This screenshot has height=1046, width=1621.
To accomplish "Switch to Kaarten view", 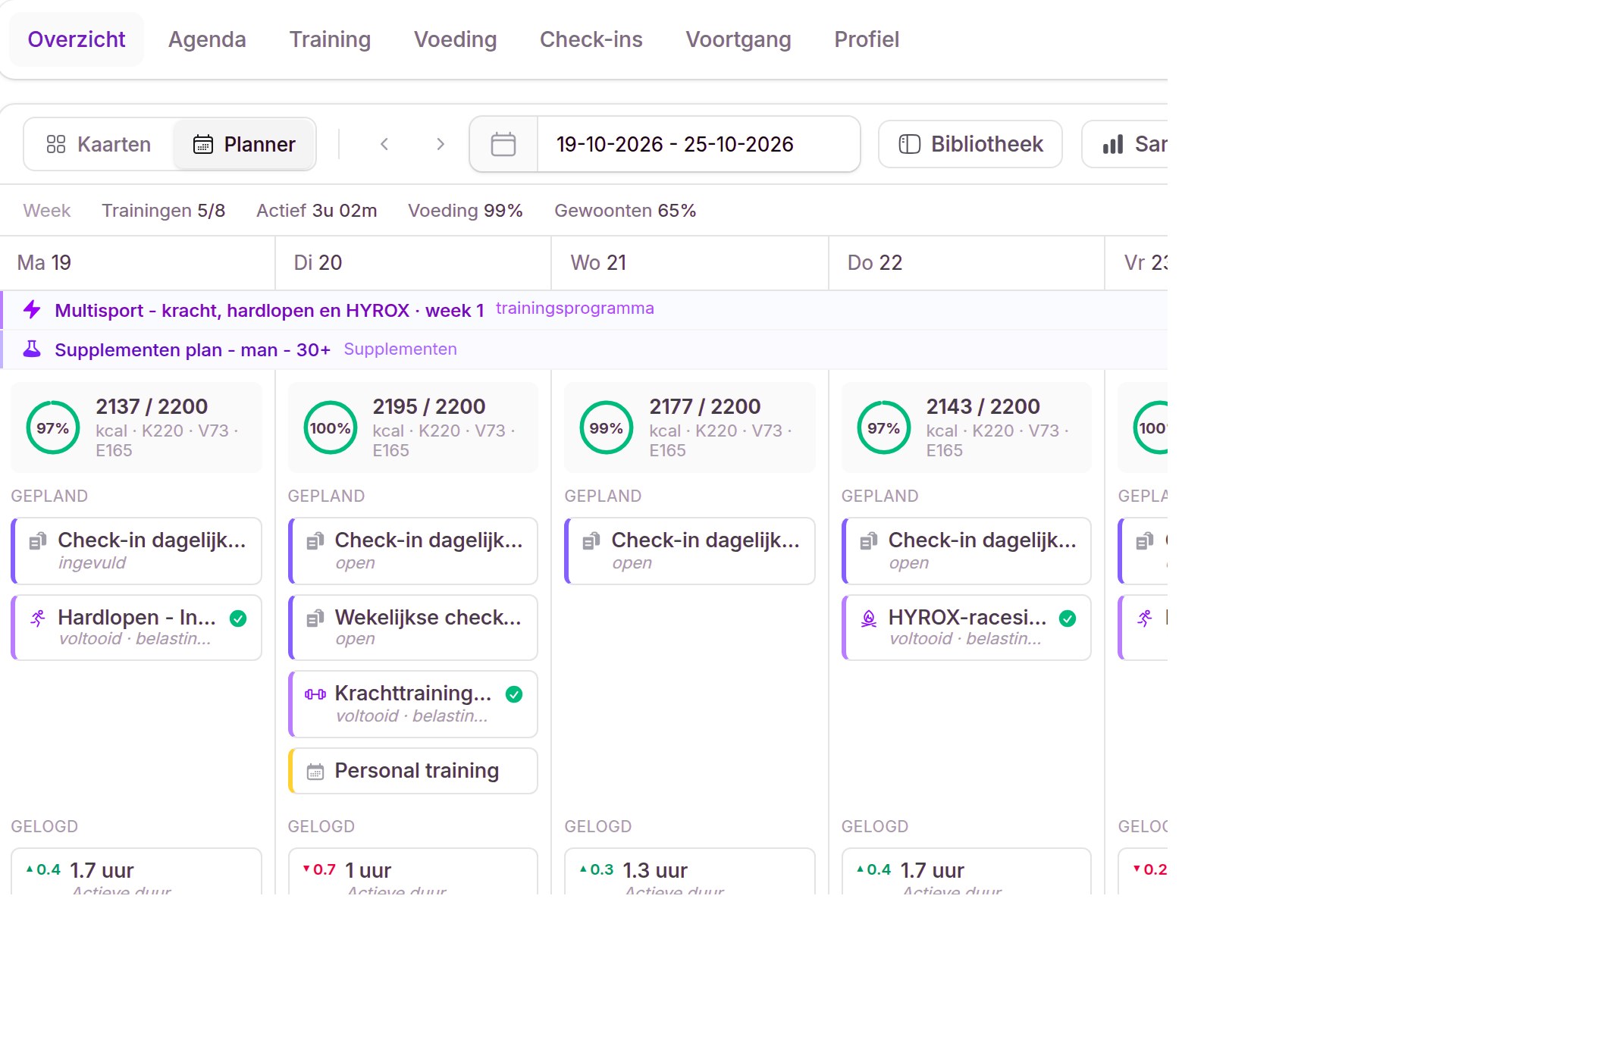I will pos(99,144).
